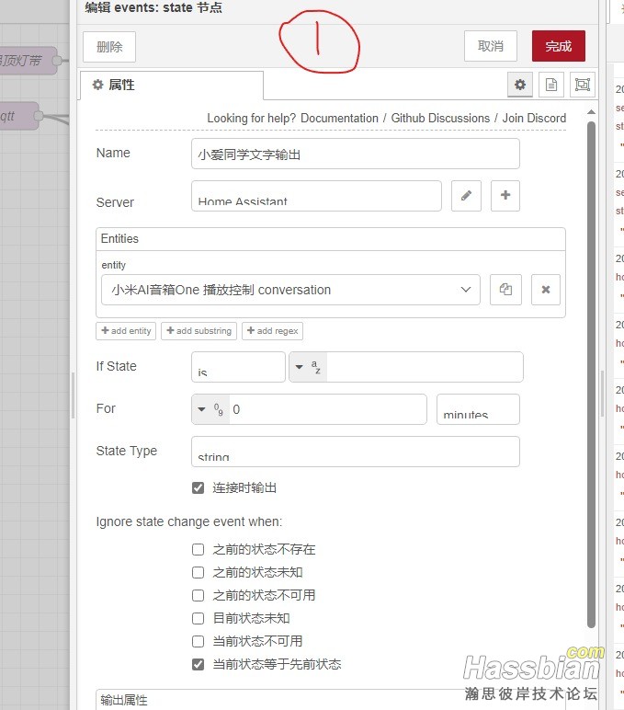Open node appearance settings icon

(583, 85)
